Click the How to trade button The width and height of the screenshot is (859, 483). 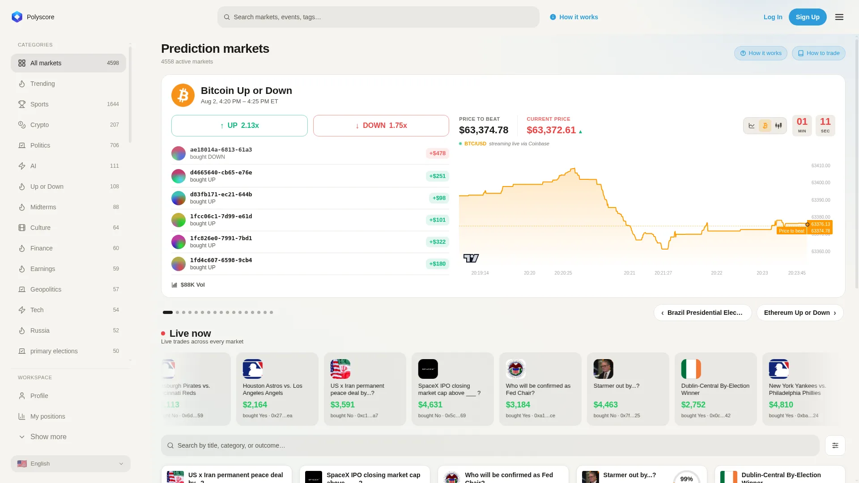pos(818,53)
